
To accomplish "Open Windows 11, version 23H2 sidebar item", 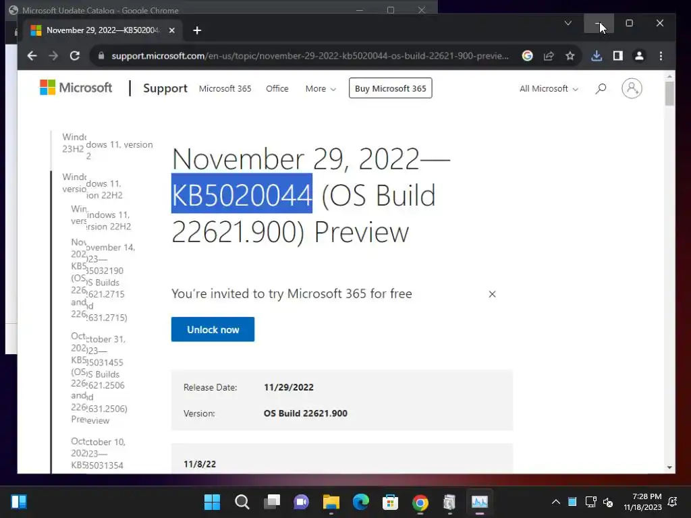I will coord(107,146).
